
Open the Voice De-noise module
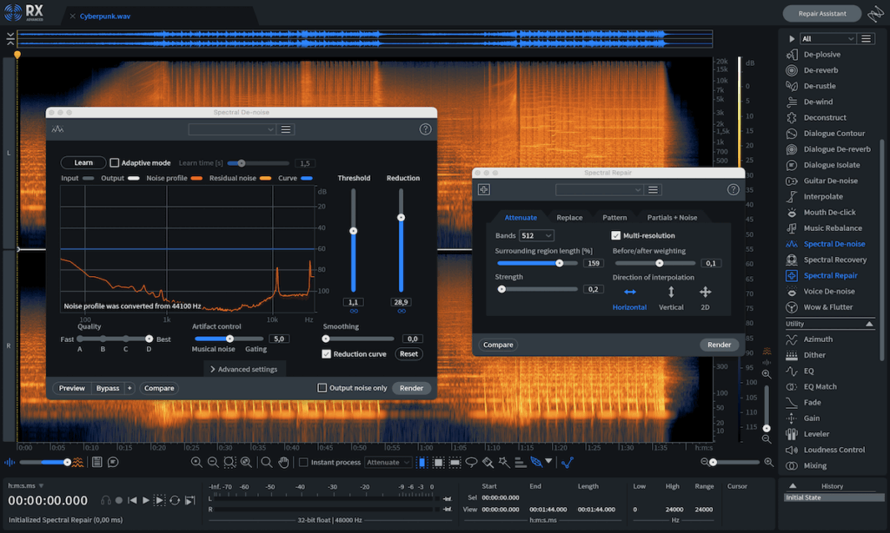click(x=828, y=292)
